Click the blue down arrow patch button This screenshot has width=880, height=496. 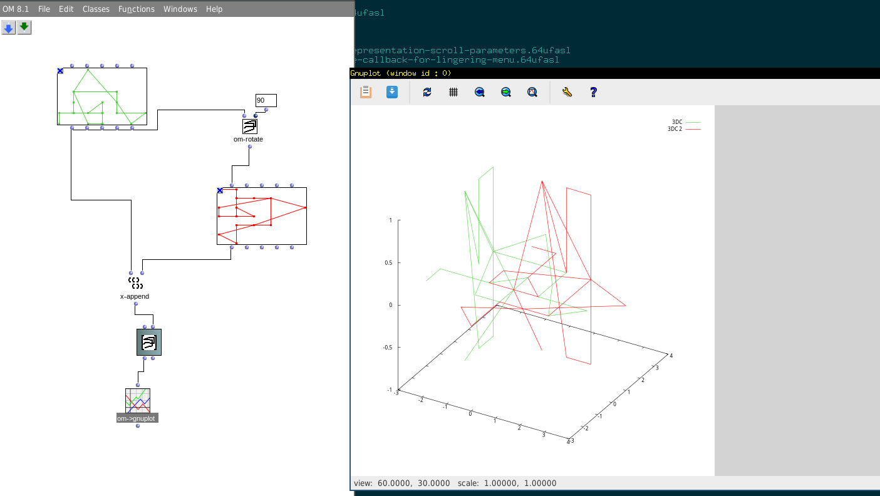coord(9,28)
